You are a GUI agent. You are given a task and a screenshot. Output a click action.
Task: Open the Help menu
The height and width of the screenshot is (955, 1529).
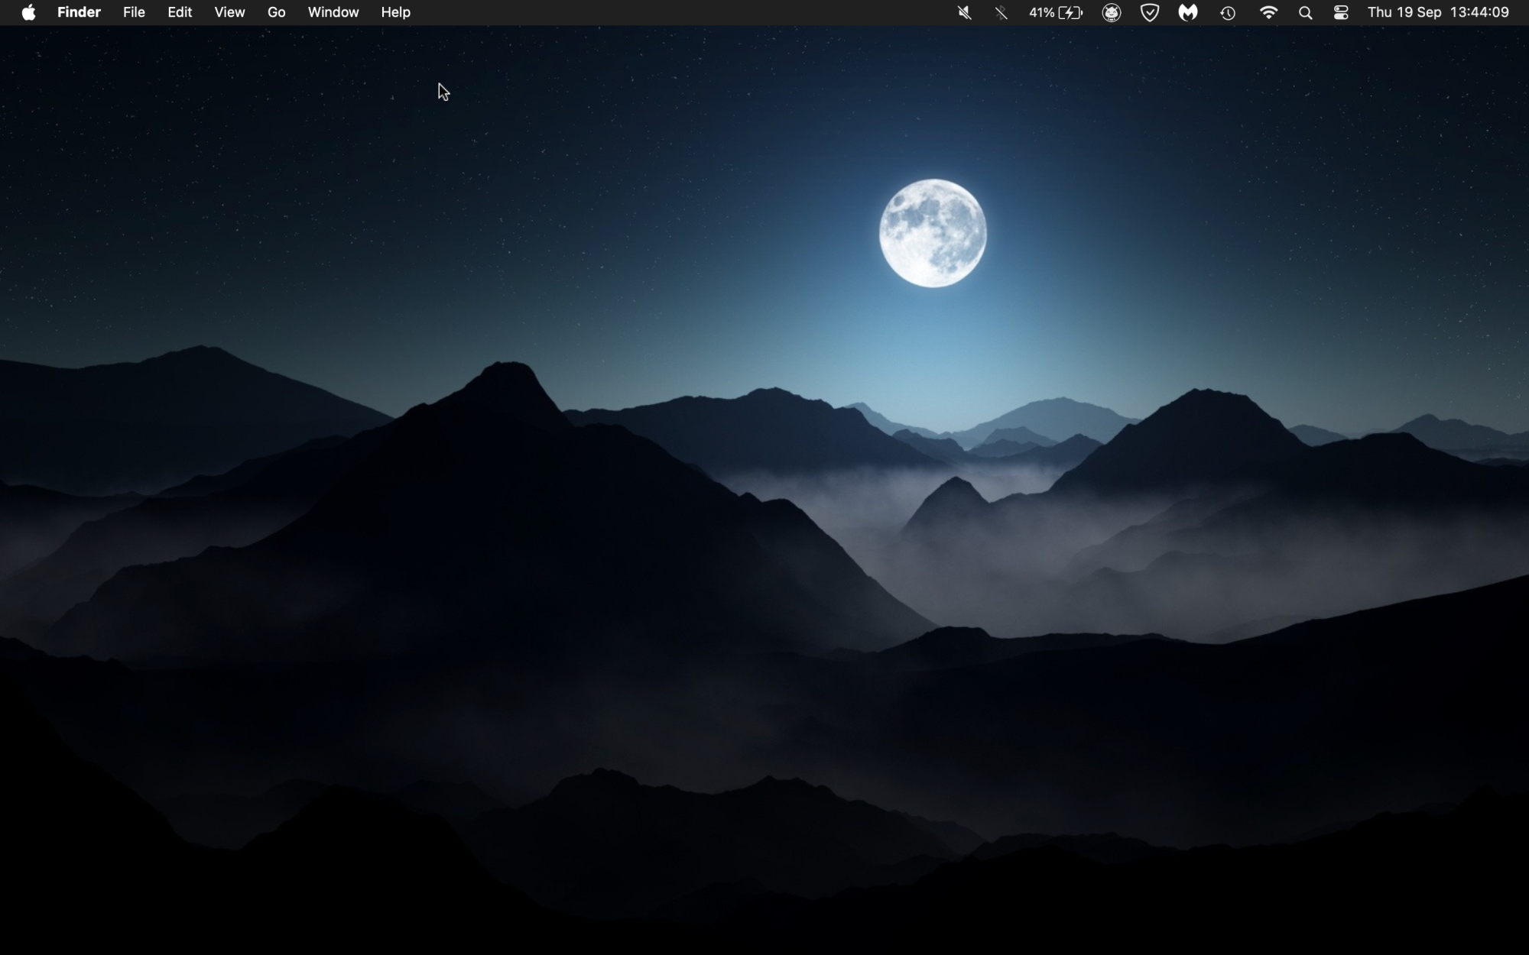coord(396,12)
